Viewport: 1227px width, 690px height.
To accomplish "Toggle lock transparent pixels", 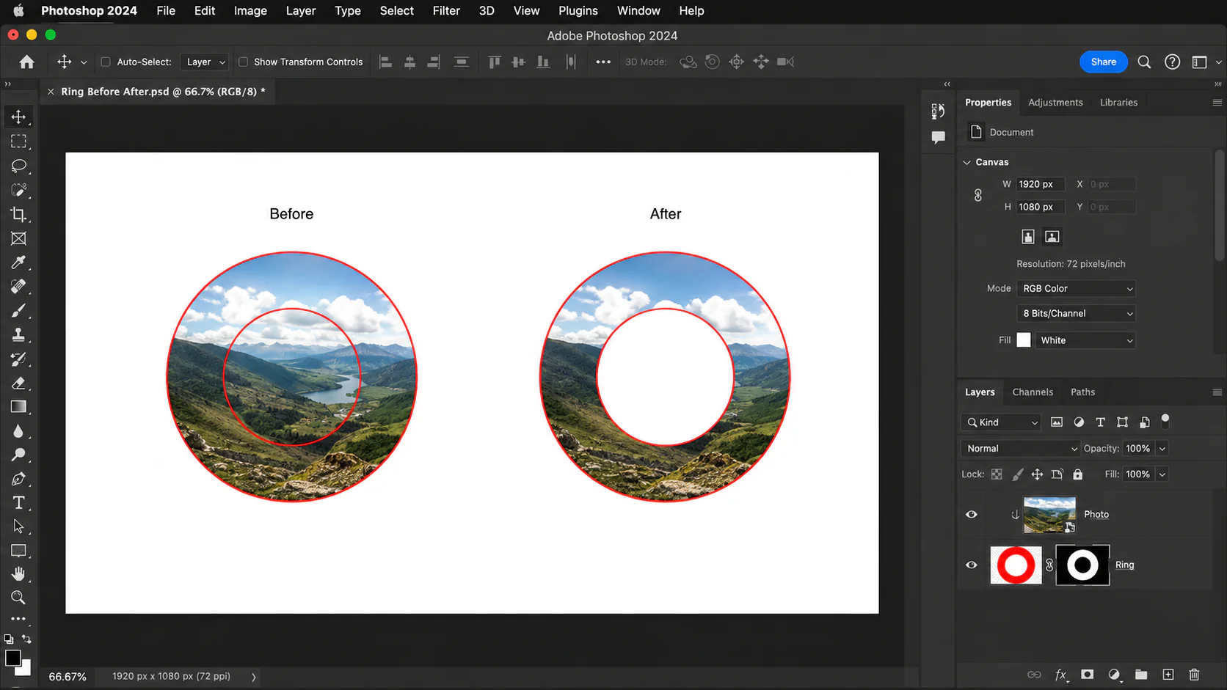I will 997,474.
